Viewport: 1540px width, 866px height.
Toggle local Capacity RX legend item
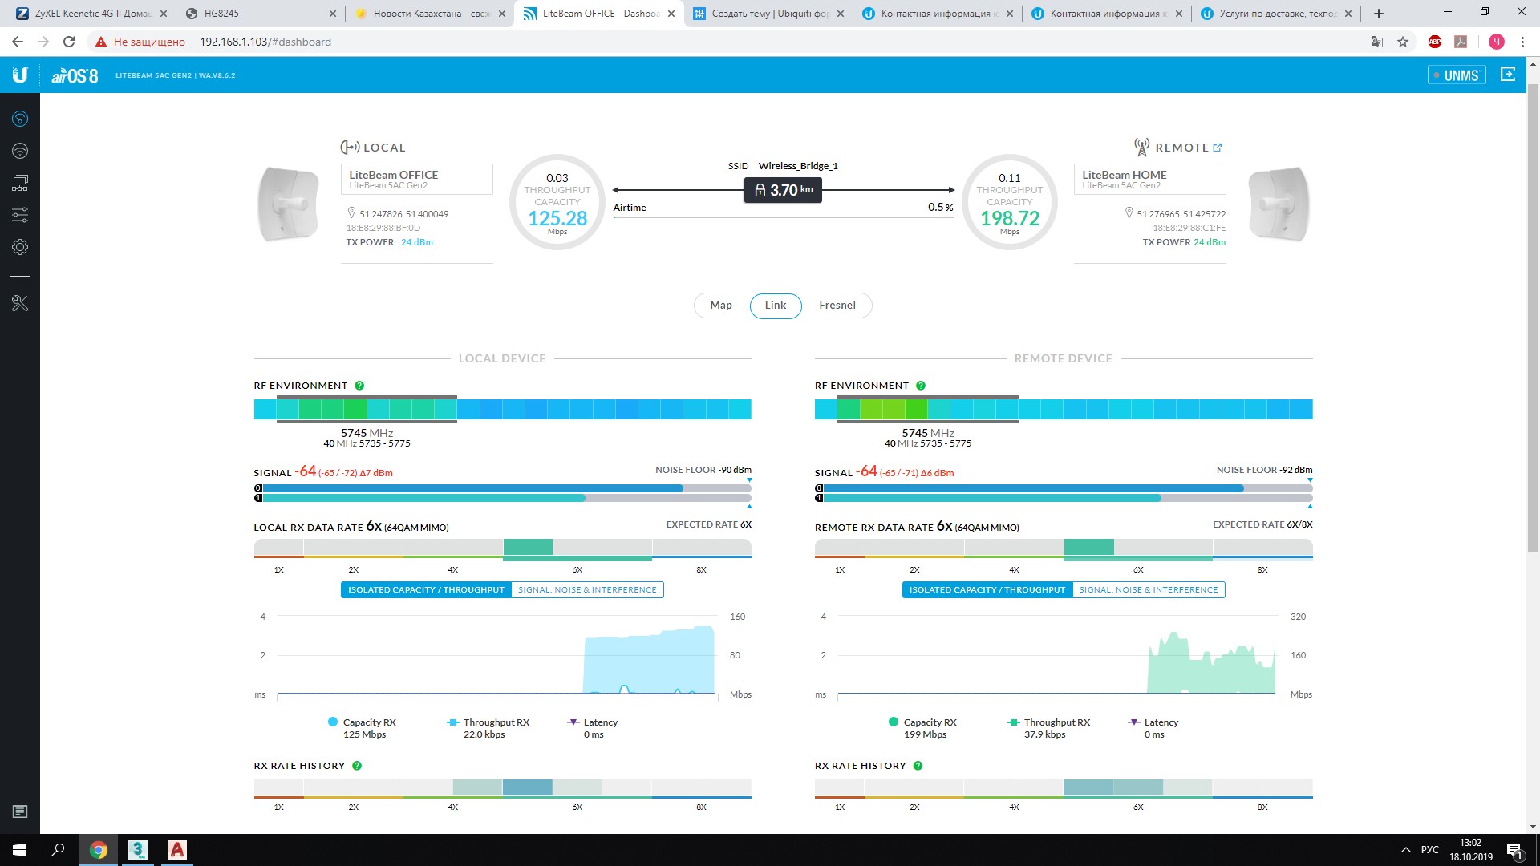point(363,728)
